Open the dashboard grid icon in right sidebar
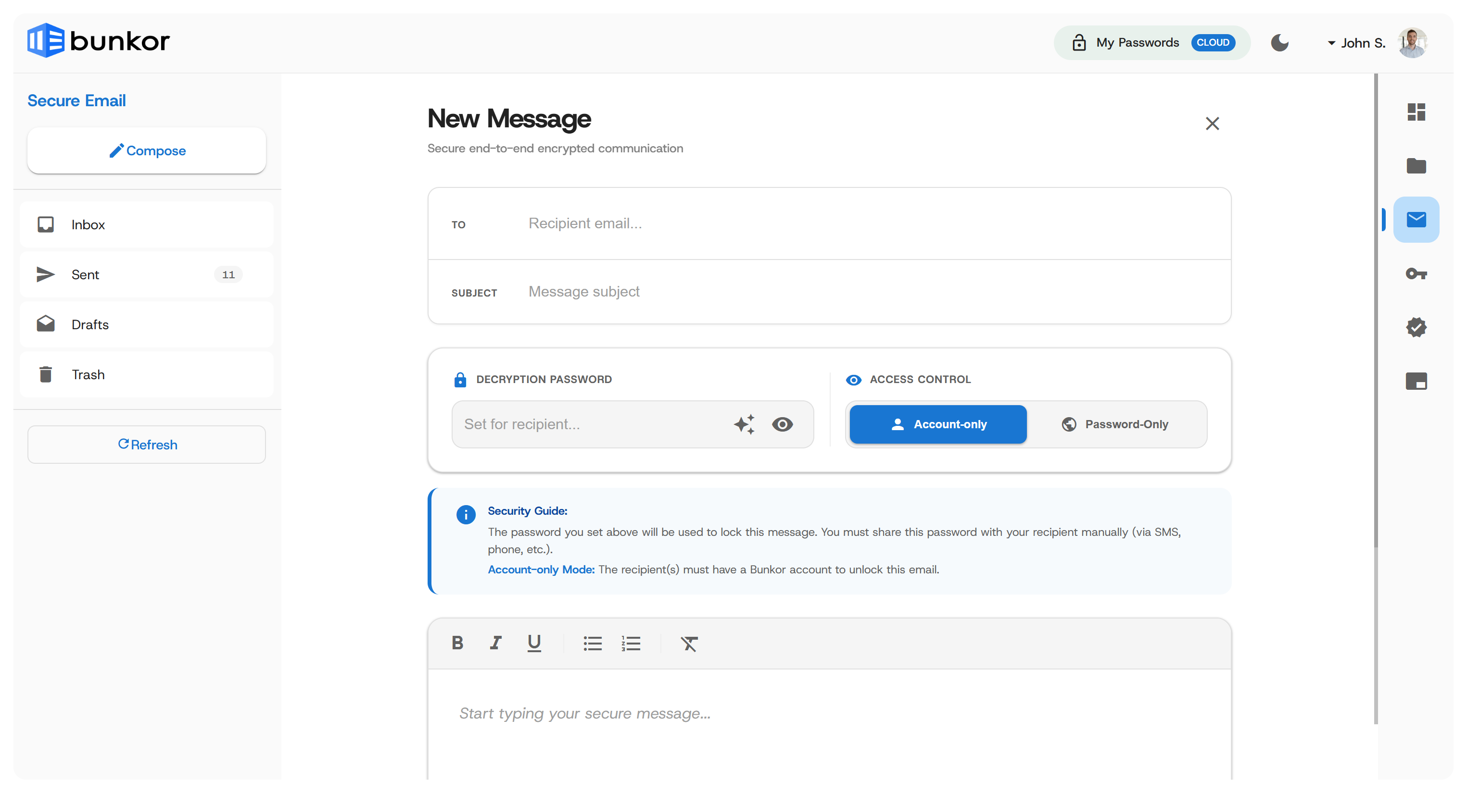The image size is (1467, 793). coord(1416,112)
